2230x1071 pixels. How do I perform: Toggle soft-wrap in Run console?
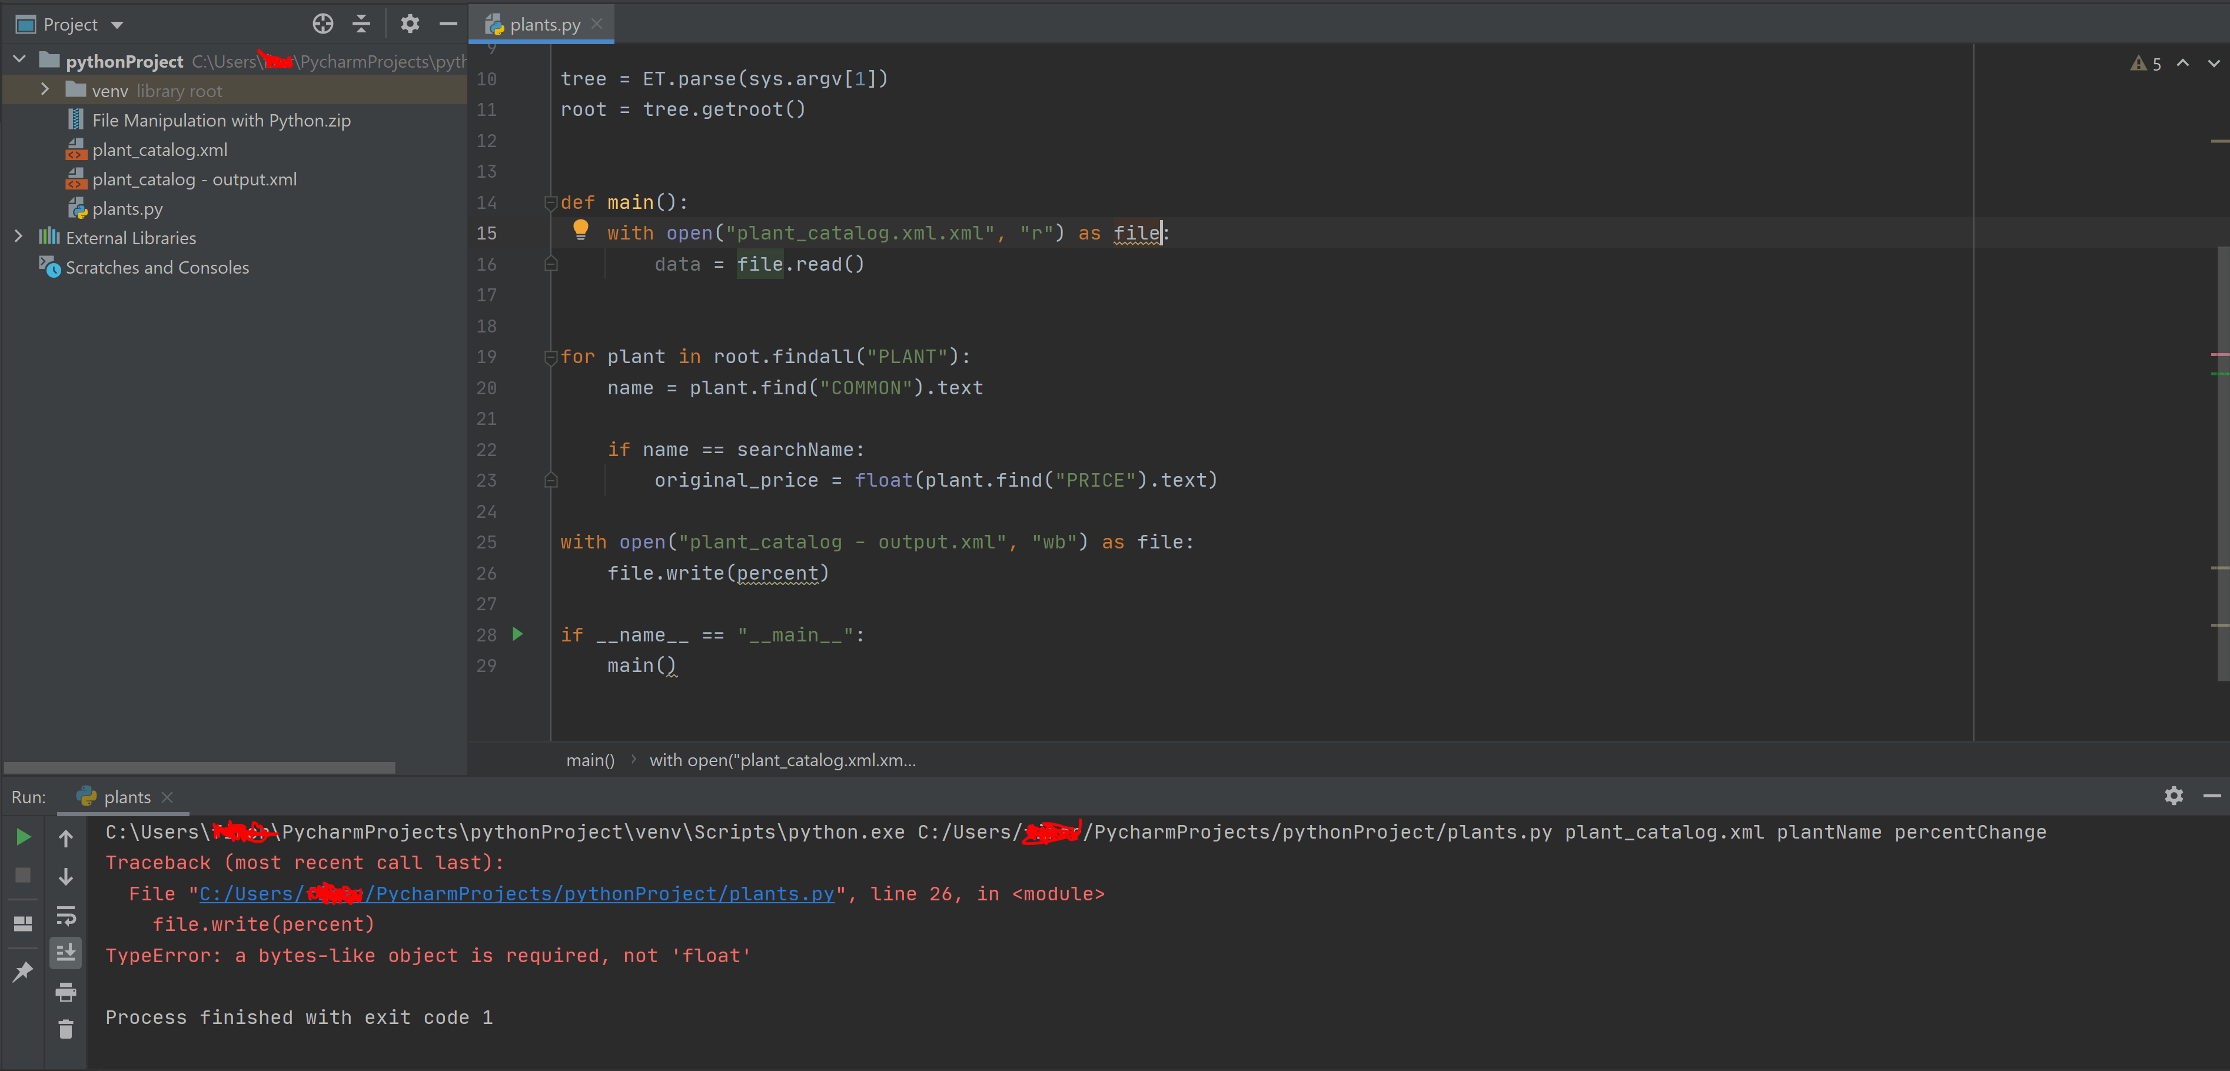pyautogui.click(x=66, y=915)
